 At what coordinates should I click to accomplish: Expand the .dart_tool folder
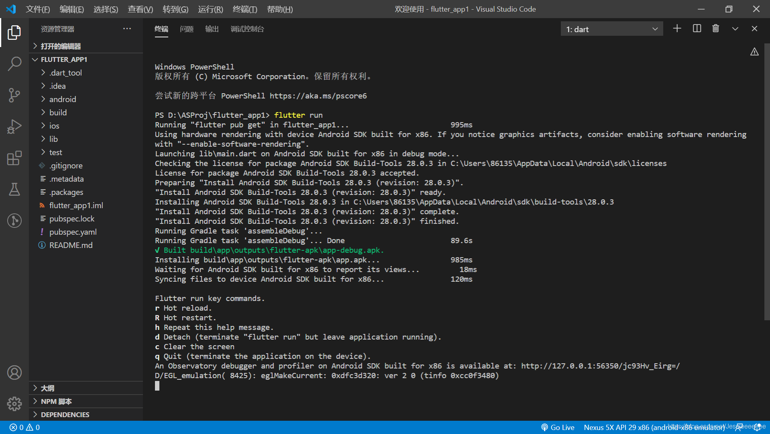pyautogui.click(x=86, y=73)
